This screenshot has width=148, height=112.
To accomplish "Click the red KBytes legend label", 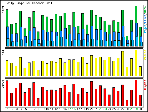I will pyautogui.click(x=145, y=85).
